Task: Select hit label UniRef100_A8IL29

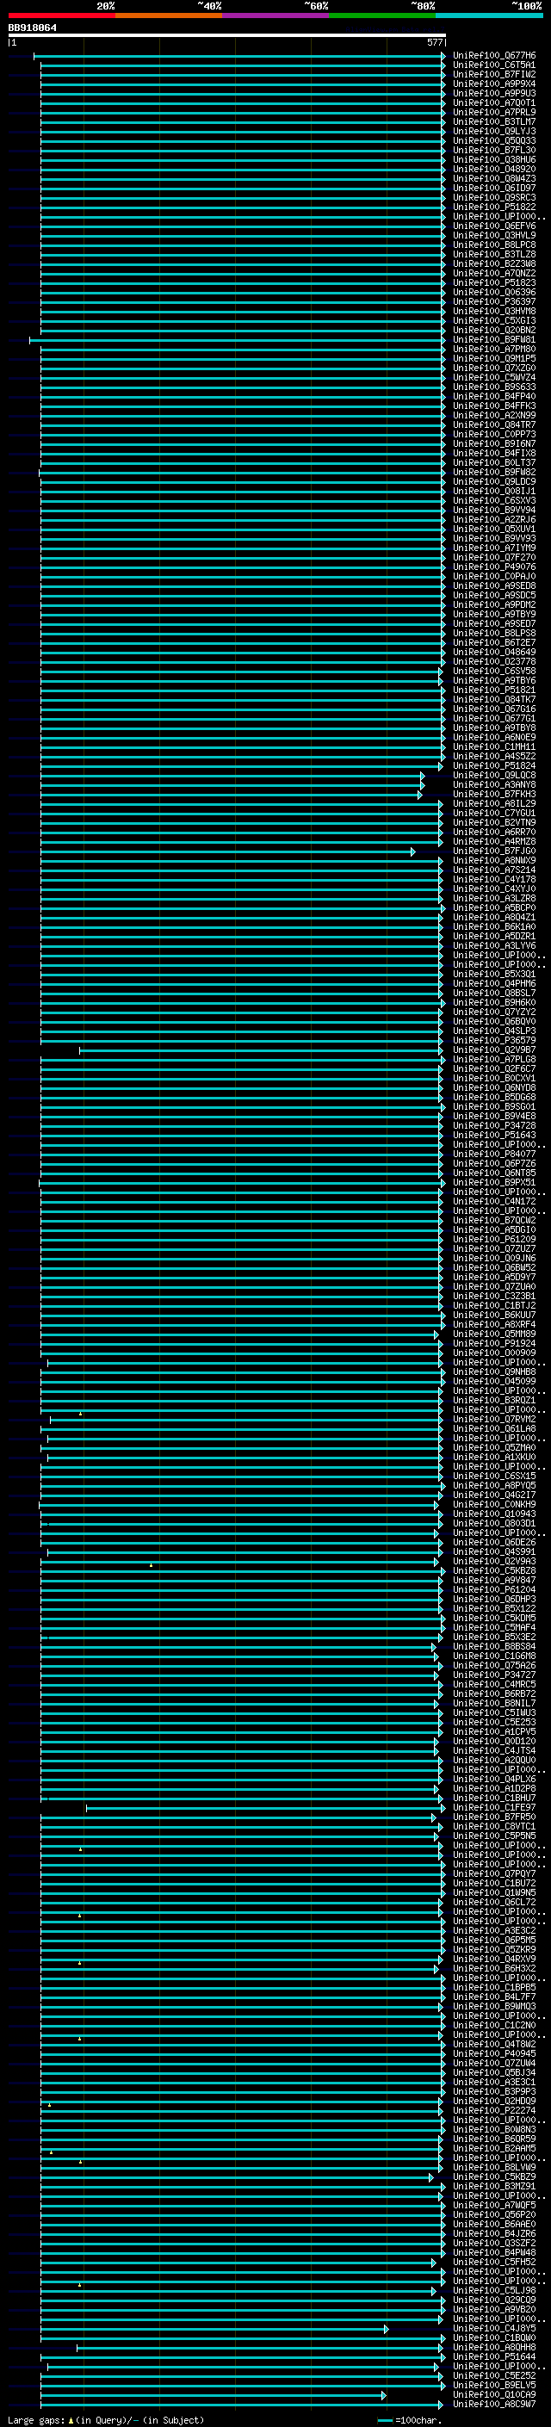Action: pos(494,803)
